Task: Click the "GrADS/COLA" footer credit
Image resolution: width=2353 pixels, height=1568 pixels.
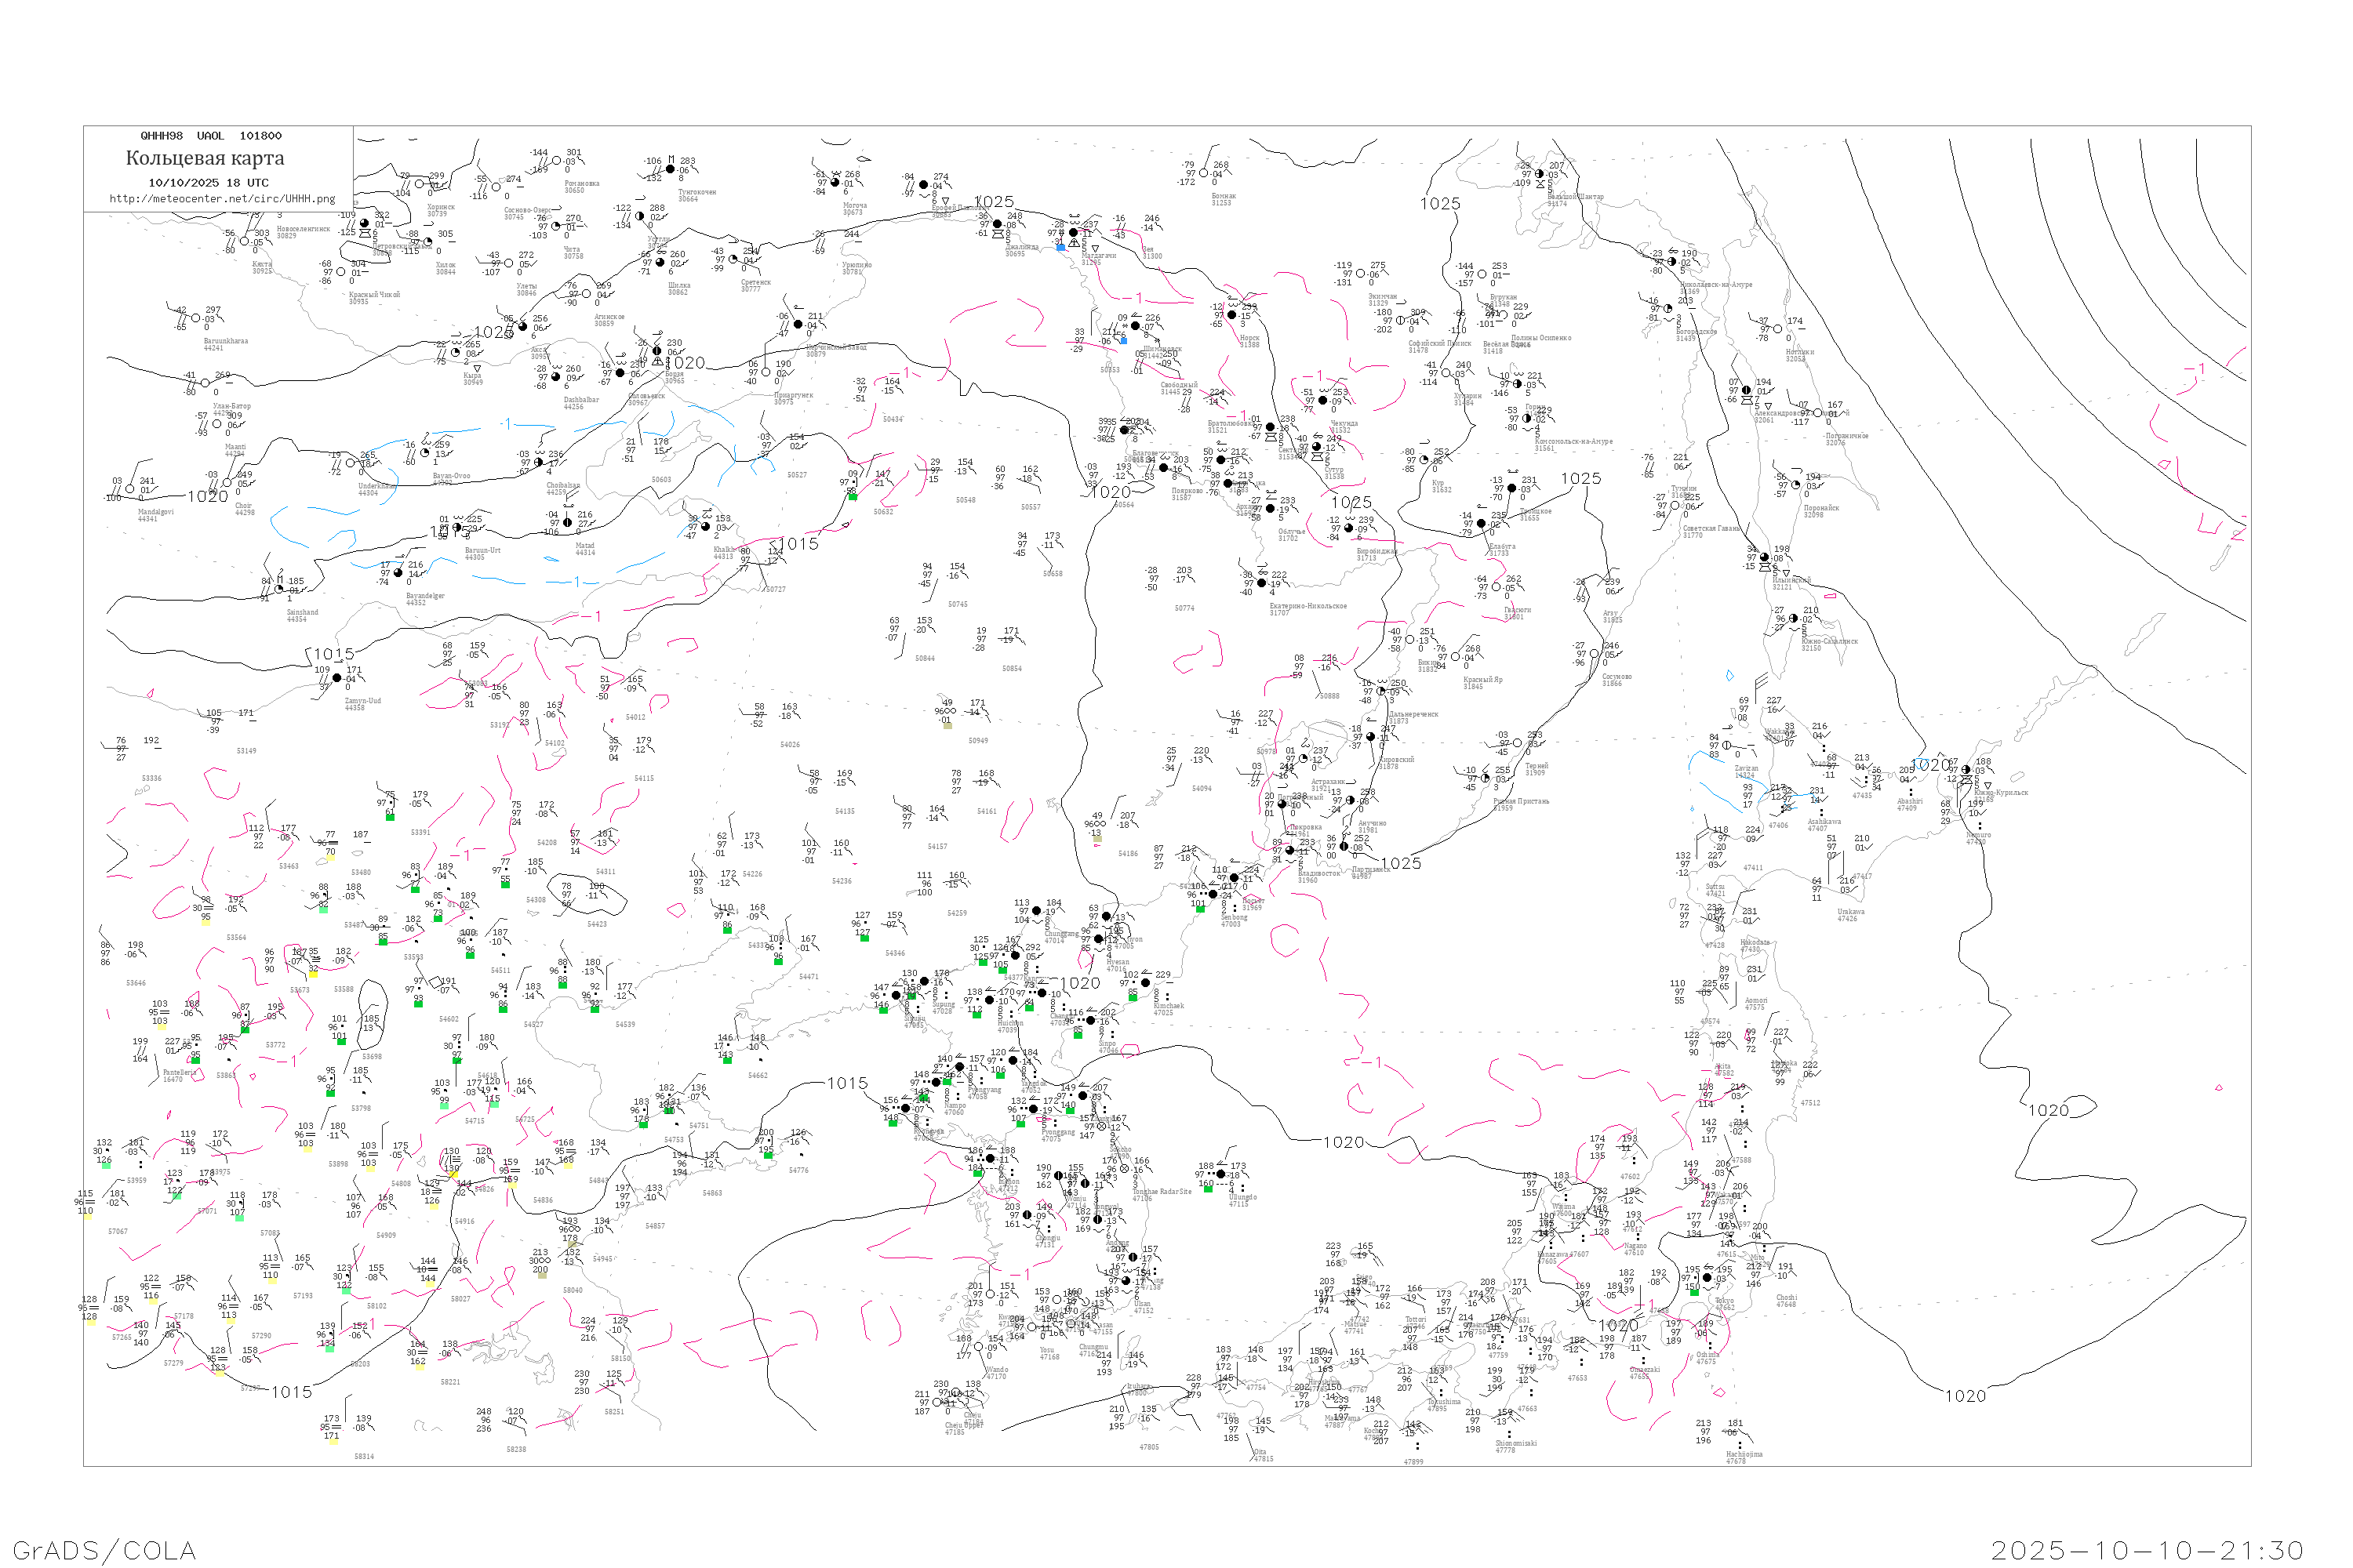Action: coord(104,1550)
